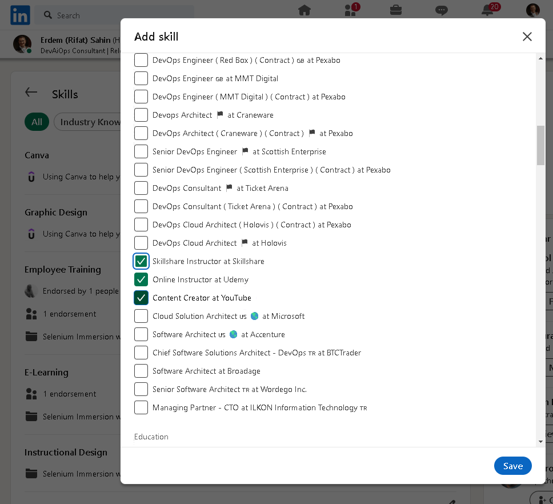Image resolution: width=553 pixels, height=504 pixels.
Task: Check DevOps Engineer (Red Box) at Pexabo
Action: point(141,61)
